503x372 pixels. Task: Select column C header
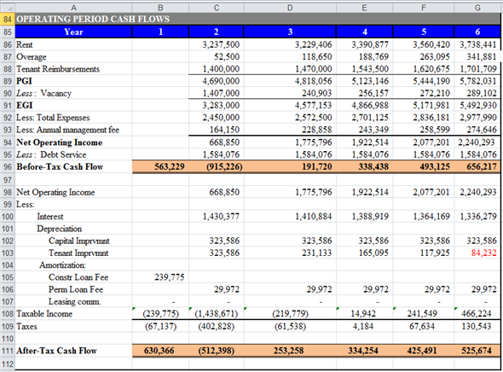[x=217, y=8]
